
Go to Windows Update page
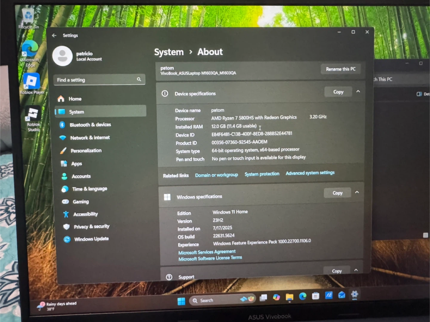point(91,239)
